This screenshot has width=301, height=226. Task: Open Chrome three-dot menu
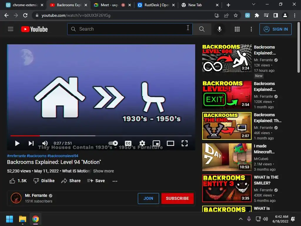click(295, 15)
